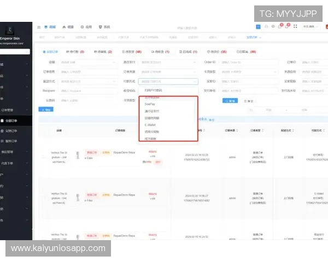Sort by the 订单类型 column header
Screen dimensions: 328x262
[257, 130]
